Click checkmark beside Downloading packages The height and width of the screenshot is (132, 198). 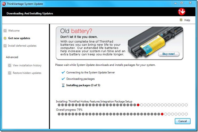click(63, 79)
